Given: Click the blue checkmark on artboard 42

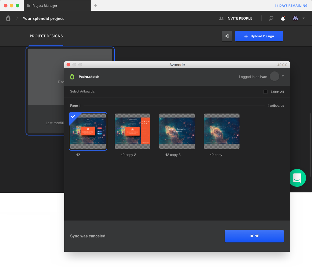Looking at the screenshot, I should point(73,117).
